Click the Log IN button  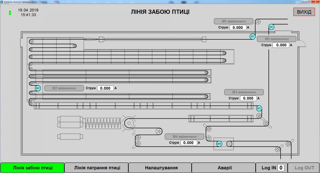(269, 168)
